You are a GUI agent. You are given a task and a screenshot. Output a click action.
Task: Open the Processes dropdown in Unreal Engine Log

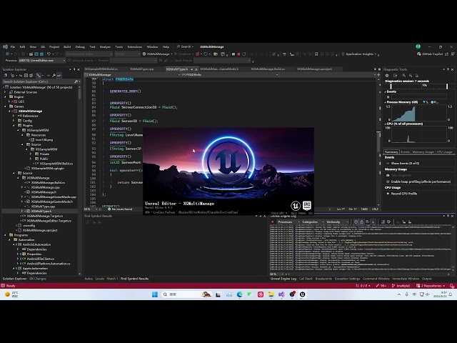click(x=288, y=222)
